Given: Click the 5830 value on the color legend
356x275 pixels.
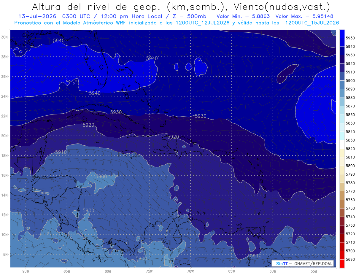Looking at the screenshot, I should pos(350,140).
